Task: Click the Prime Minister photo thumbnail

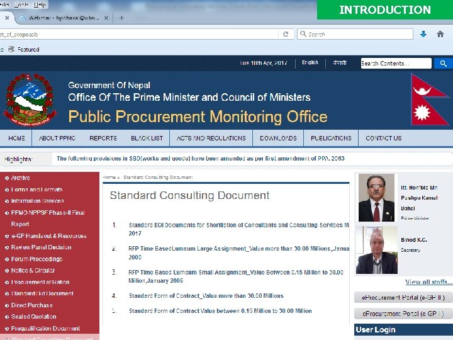Action: [376, 198]
